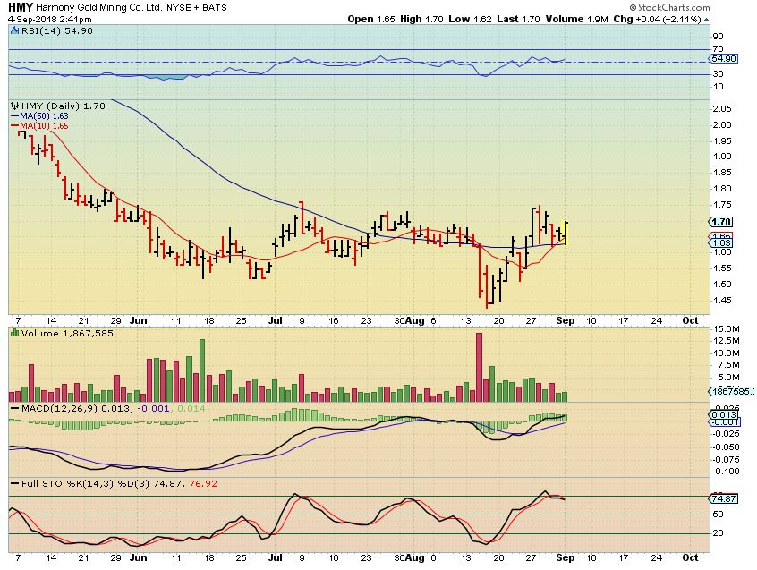The height and width of the screenshot is (570, 757).
Task: Click the Jul label on price chart axis
Action: [276, 321]
